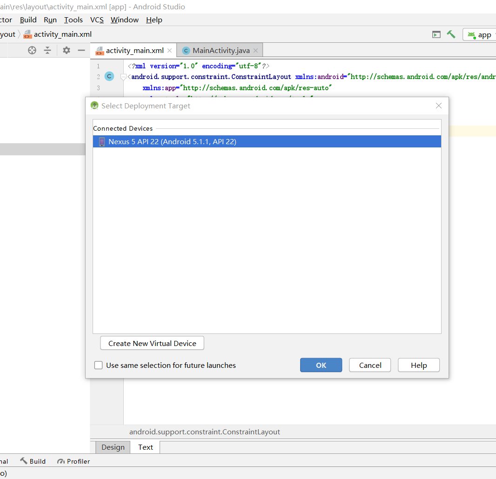Click the Make Project hammer icon
The width and height of the screenshot is (496, 479).
[451, 34]
